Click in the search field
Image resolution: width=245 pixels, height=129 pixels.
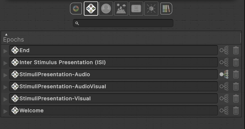[x=123, y=23]
